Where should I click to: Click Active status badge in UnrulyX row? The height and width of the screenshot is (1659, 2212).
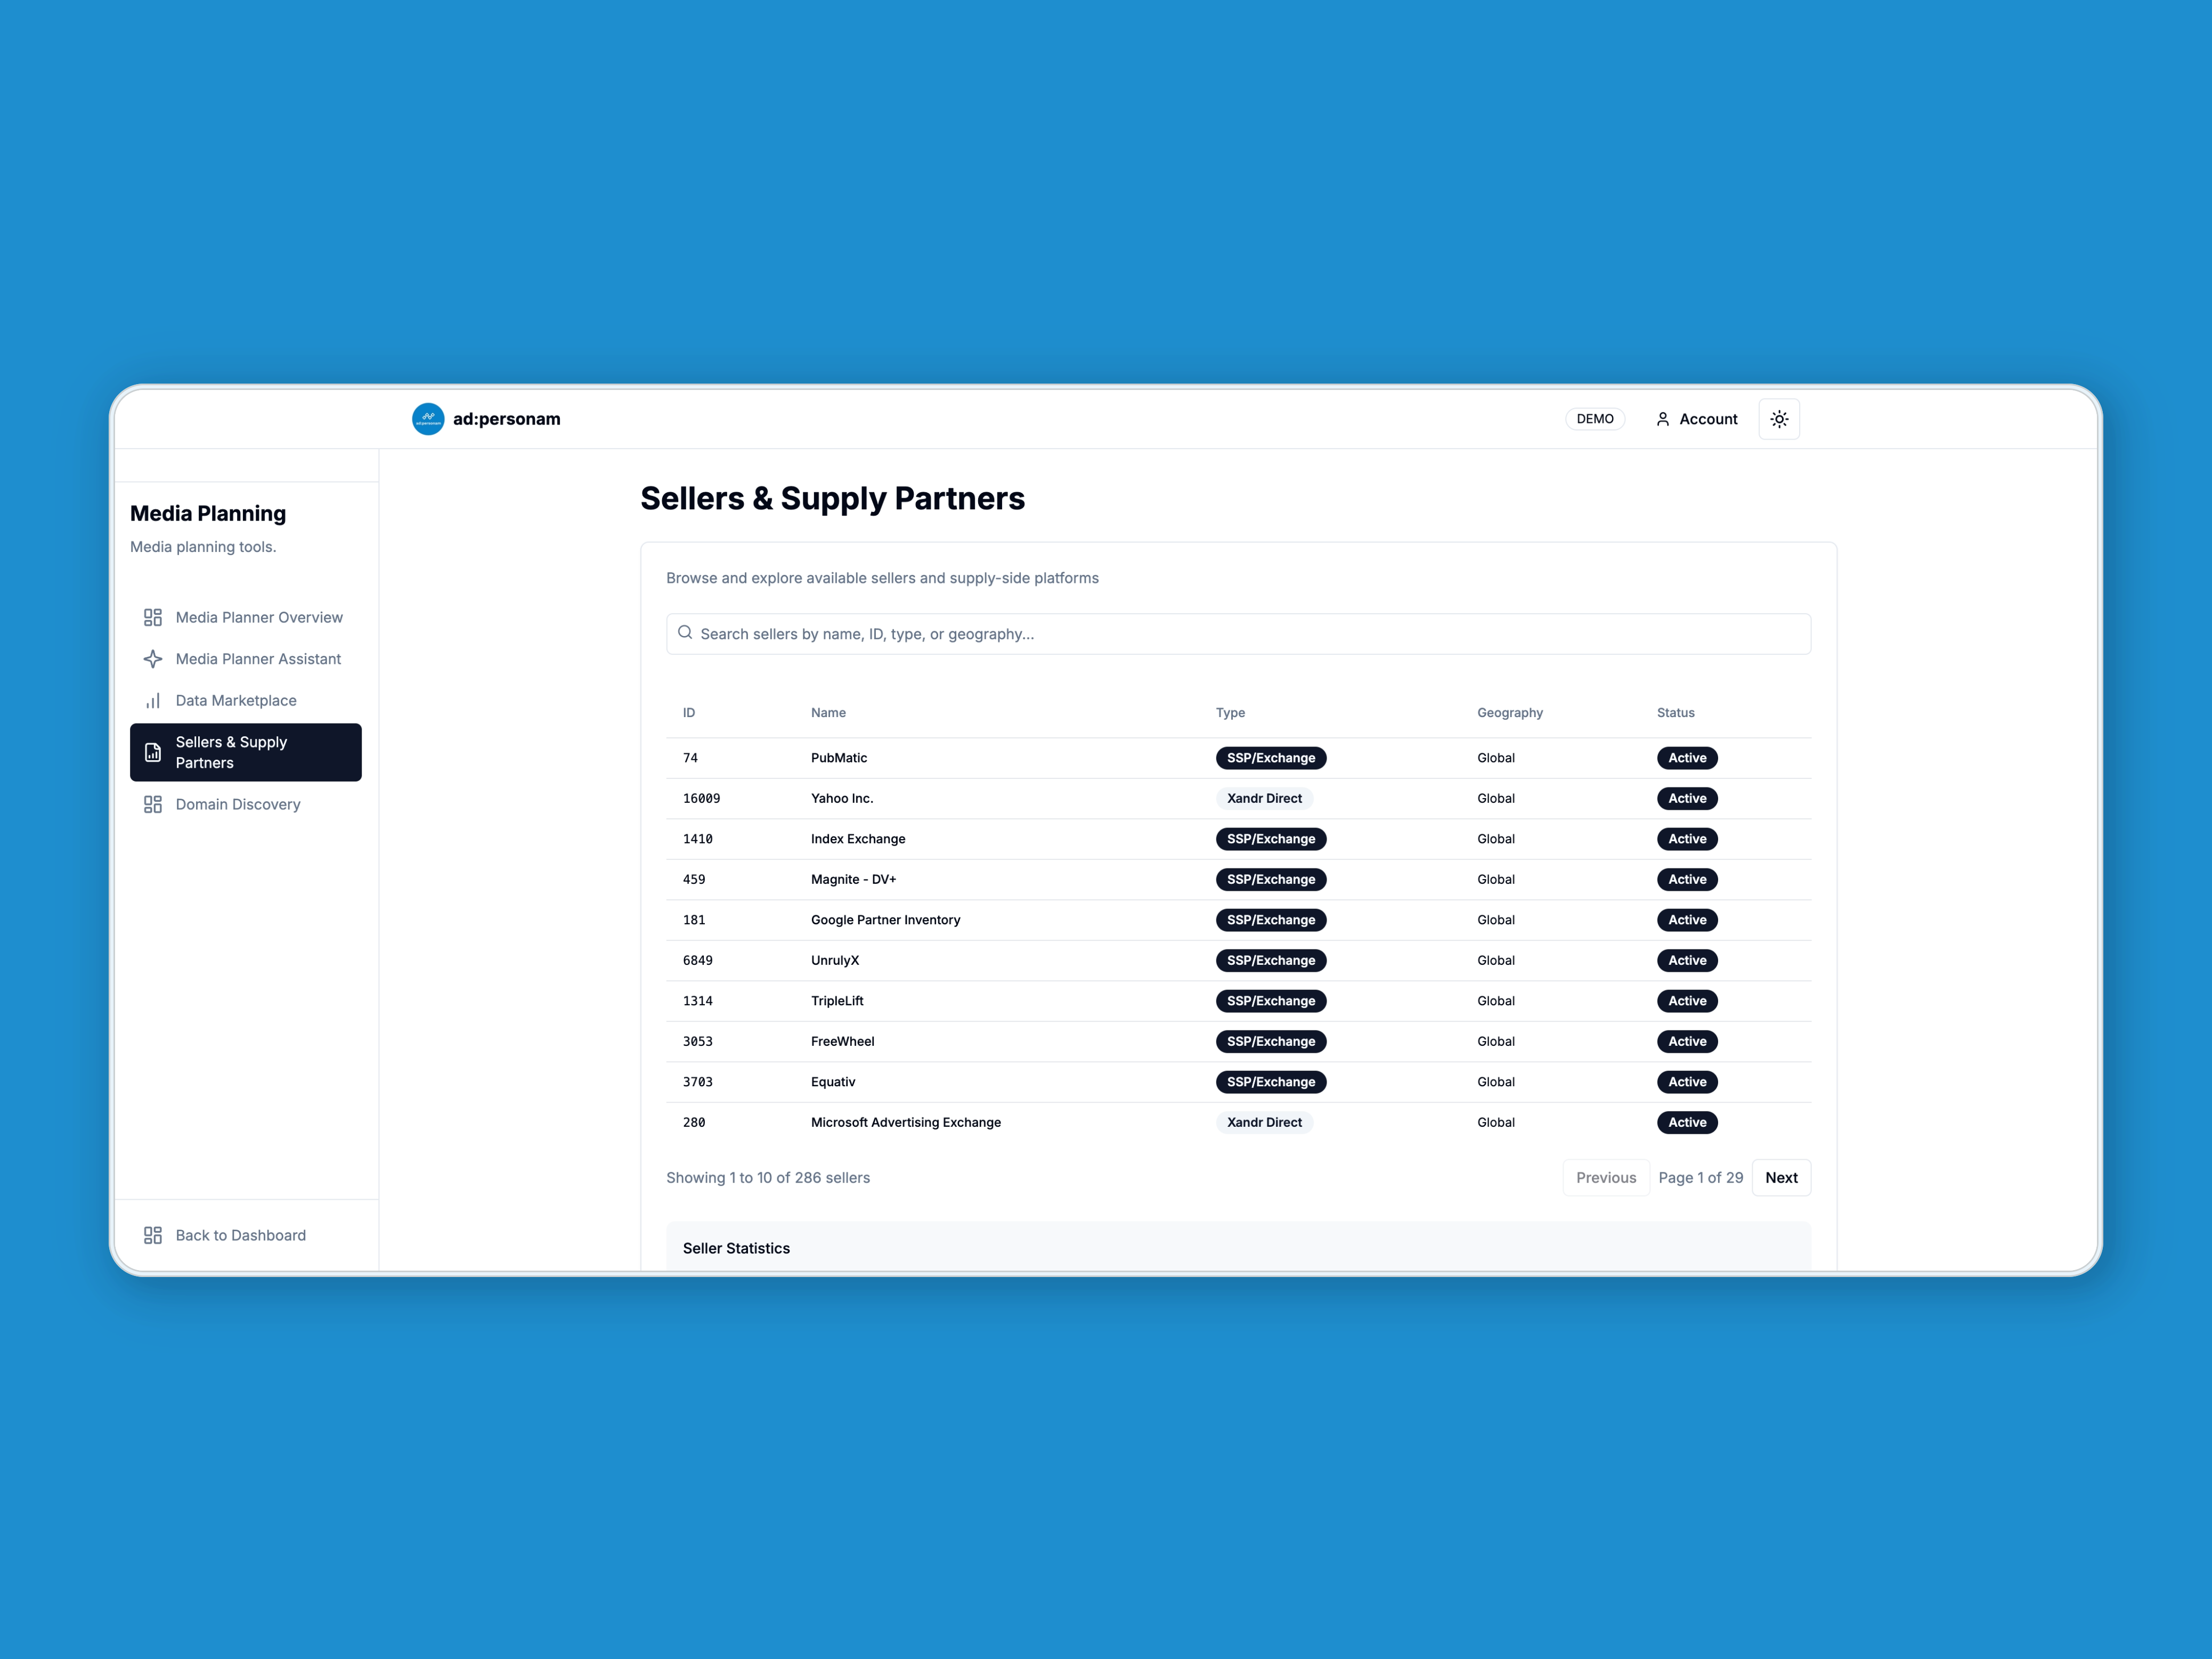[x=1687, y=960]
